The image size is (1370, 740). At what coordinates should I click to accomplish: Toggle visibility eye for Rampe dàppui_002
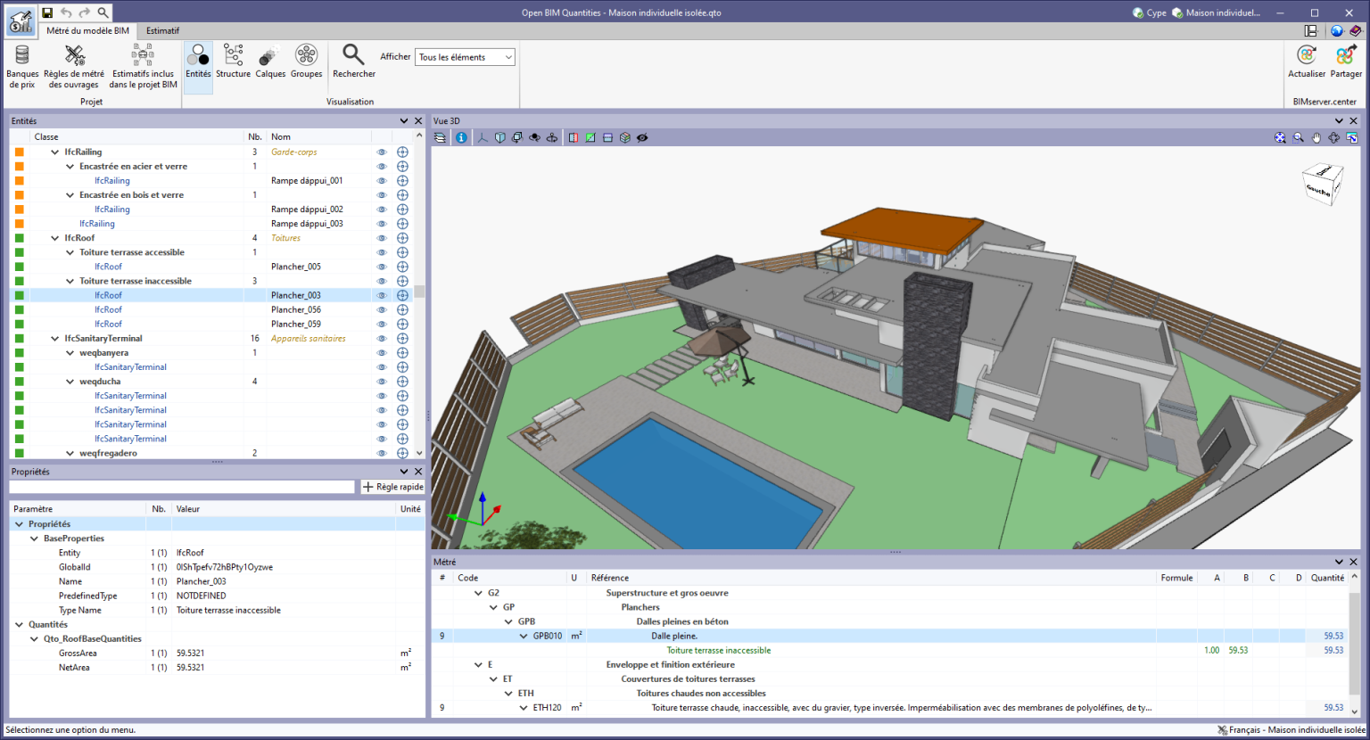382,210
